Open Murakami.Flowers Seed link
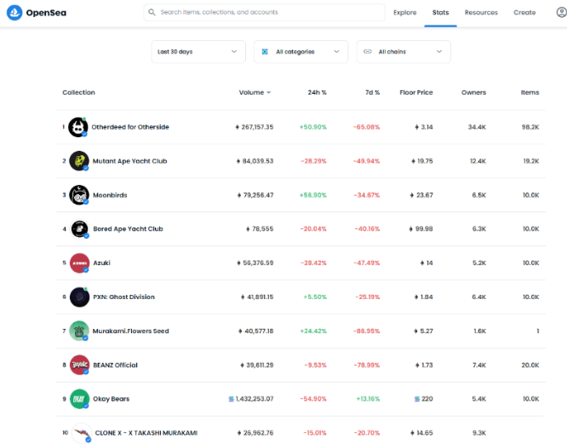The image size is (567, 444). coord(130,332)
